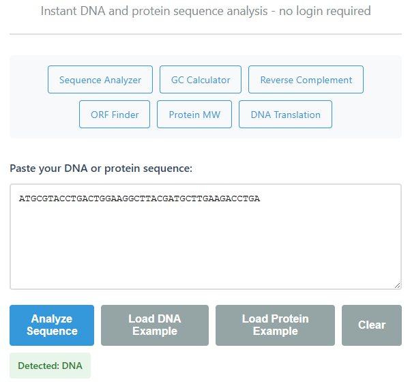Viewport: 410px width, 384px height.
Task: Switch to the GC Calculator tool
Action: coord(201,80)
